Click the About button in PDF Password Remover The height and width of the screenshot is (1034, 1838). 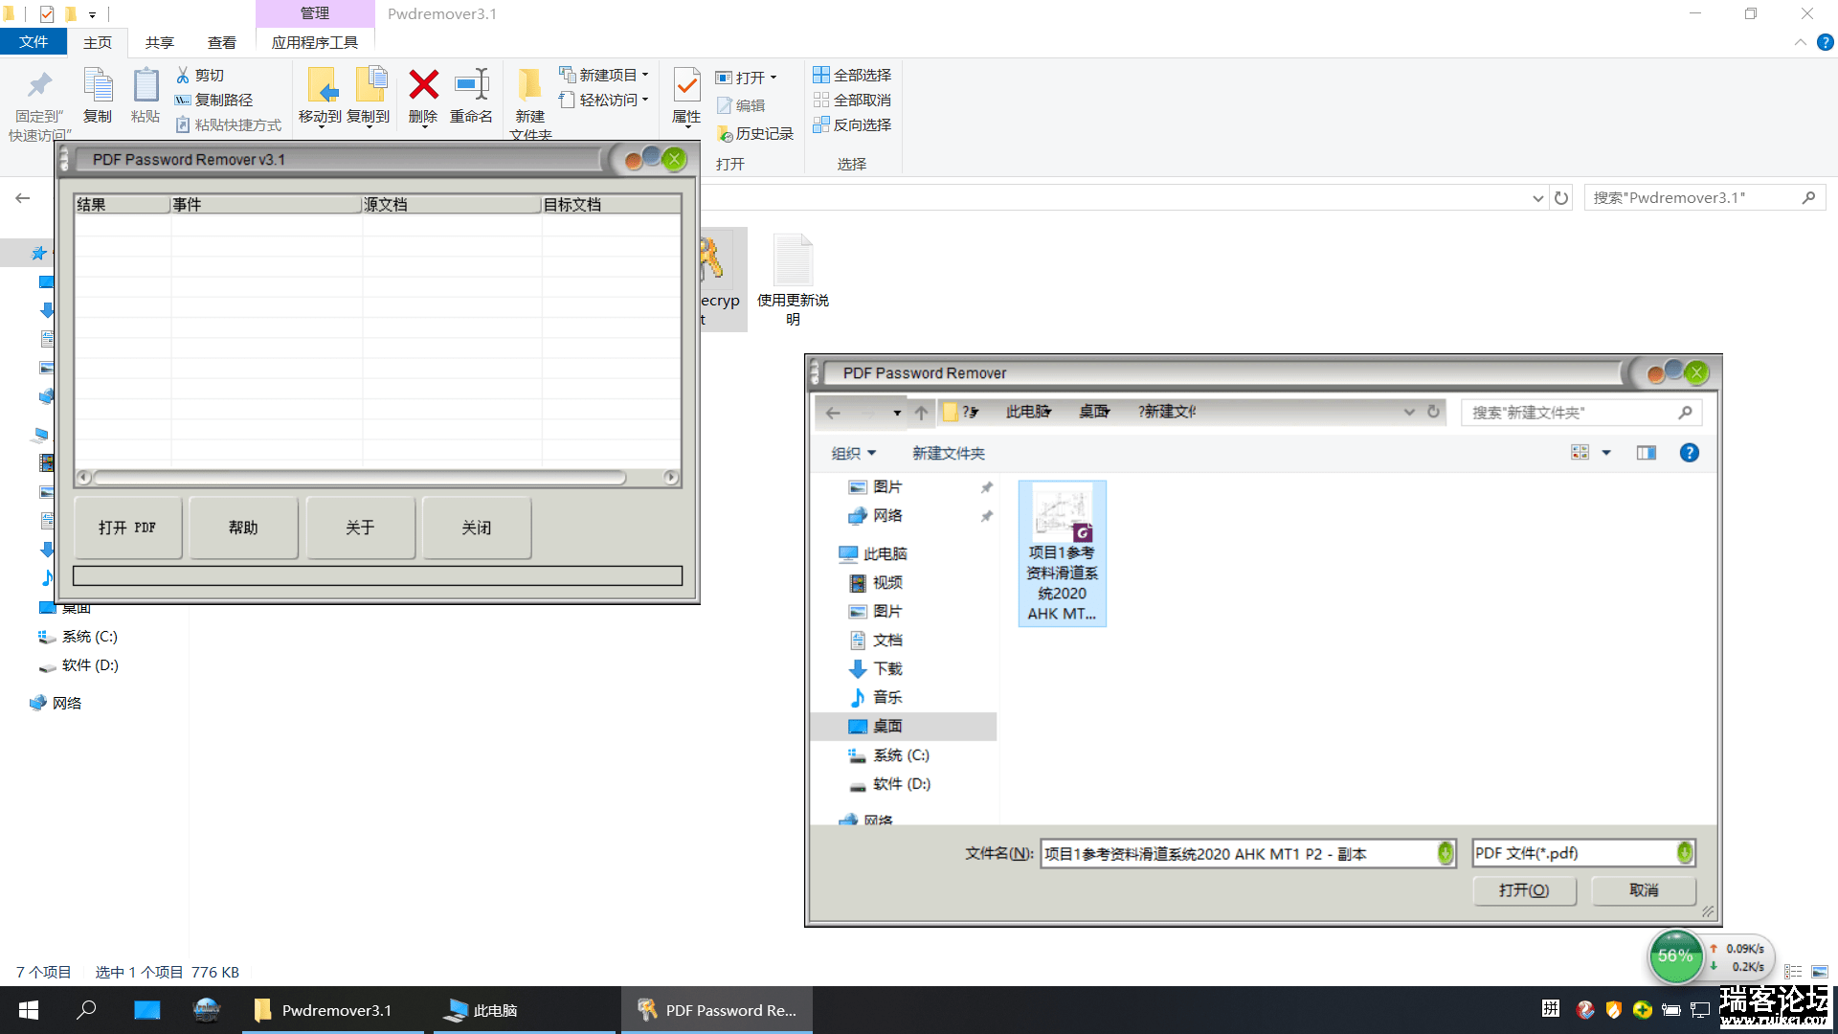coord(360,528)
